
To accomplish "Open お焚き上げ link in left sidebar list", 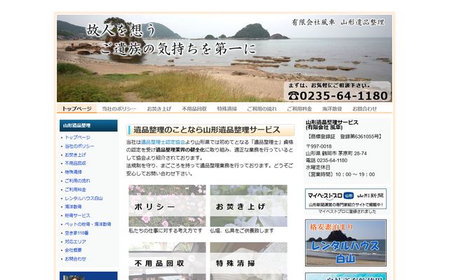I will [x=75, y=155].
